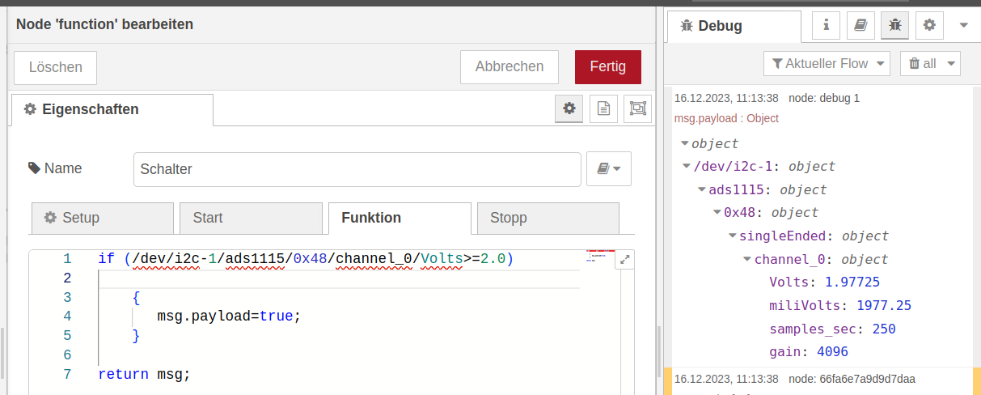The image size is (981, 395).
Task: Open sidebar help book icon
Action: (860, 25)
